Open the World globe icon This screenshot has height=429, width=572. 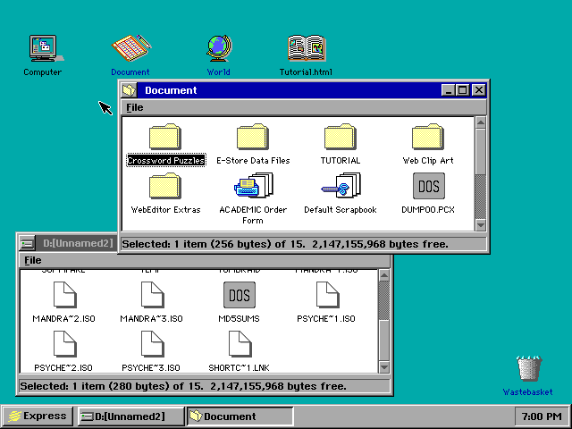click(218, 49)
